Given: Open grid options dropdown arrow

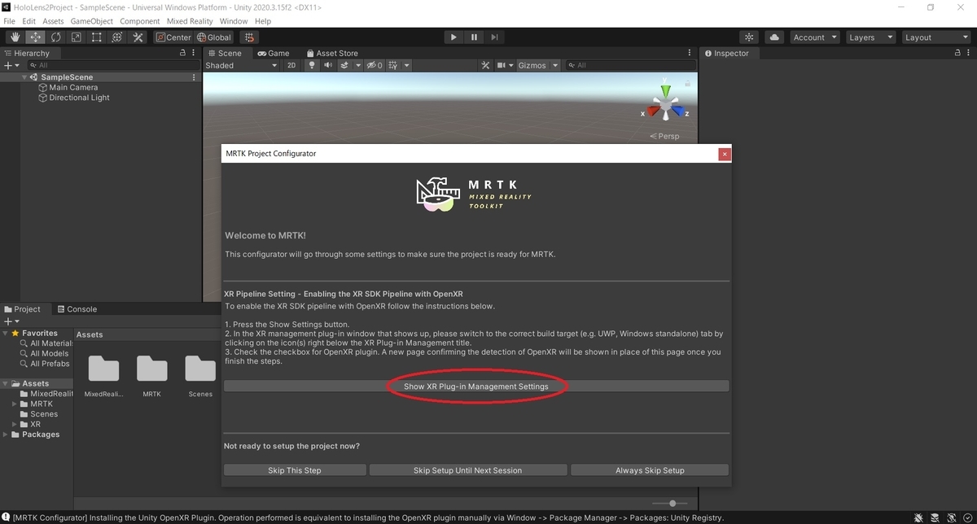Looking at the screenshot, I should pos(406,65).
